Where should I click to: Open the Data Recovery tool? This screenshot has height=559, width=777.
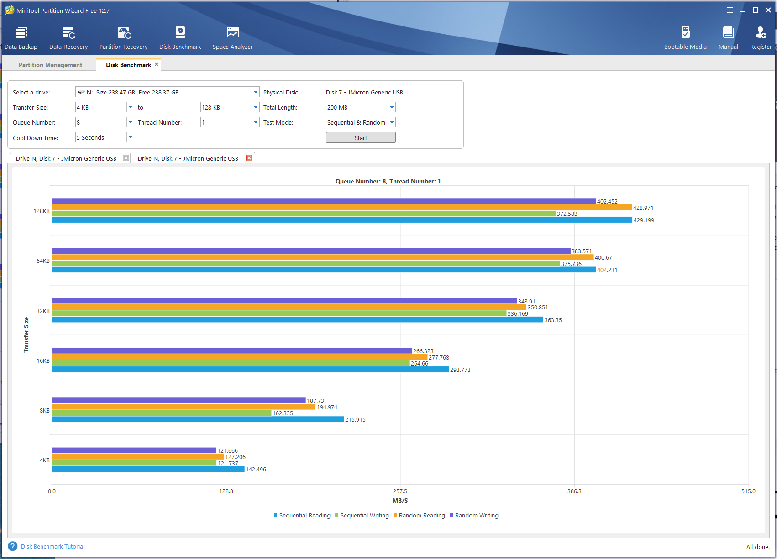(68, 38)
